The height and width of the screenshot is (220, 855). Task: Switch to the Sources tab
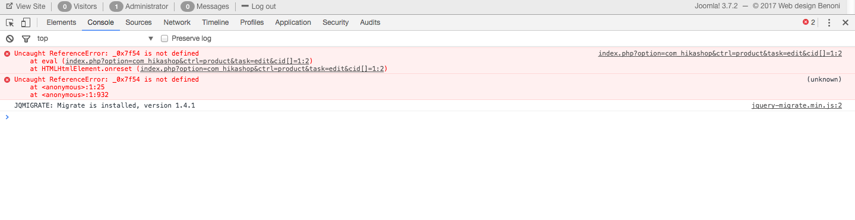[138, 22]
